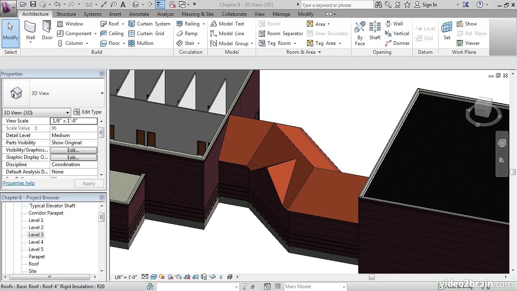Open the Main Model design options dropdown
This screenshot has width=517, height=291.
tap(344, 287)
